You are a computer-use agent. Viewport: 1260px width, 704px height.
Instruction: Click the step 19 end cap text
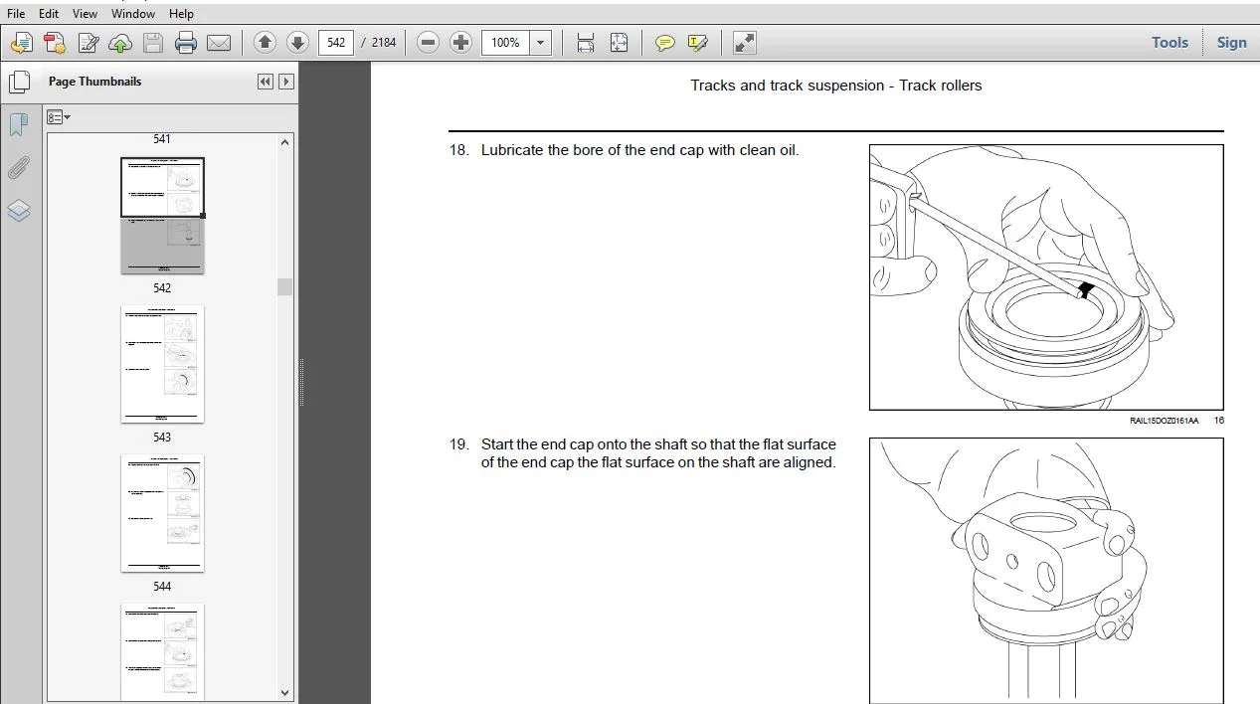[658, 453]
